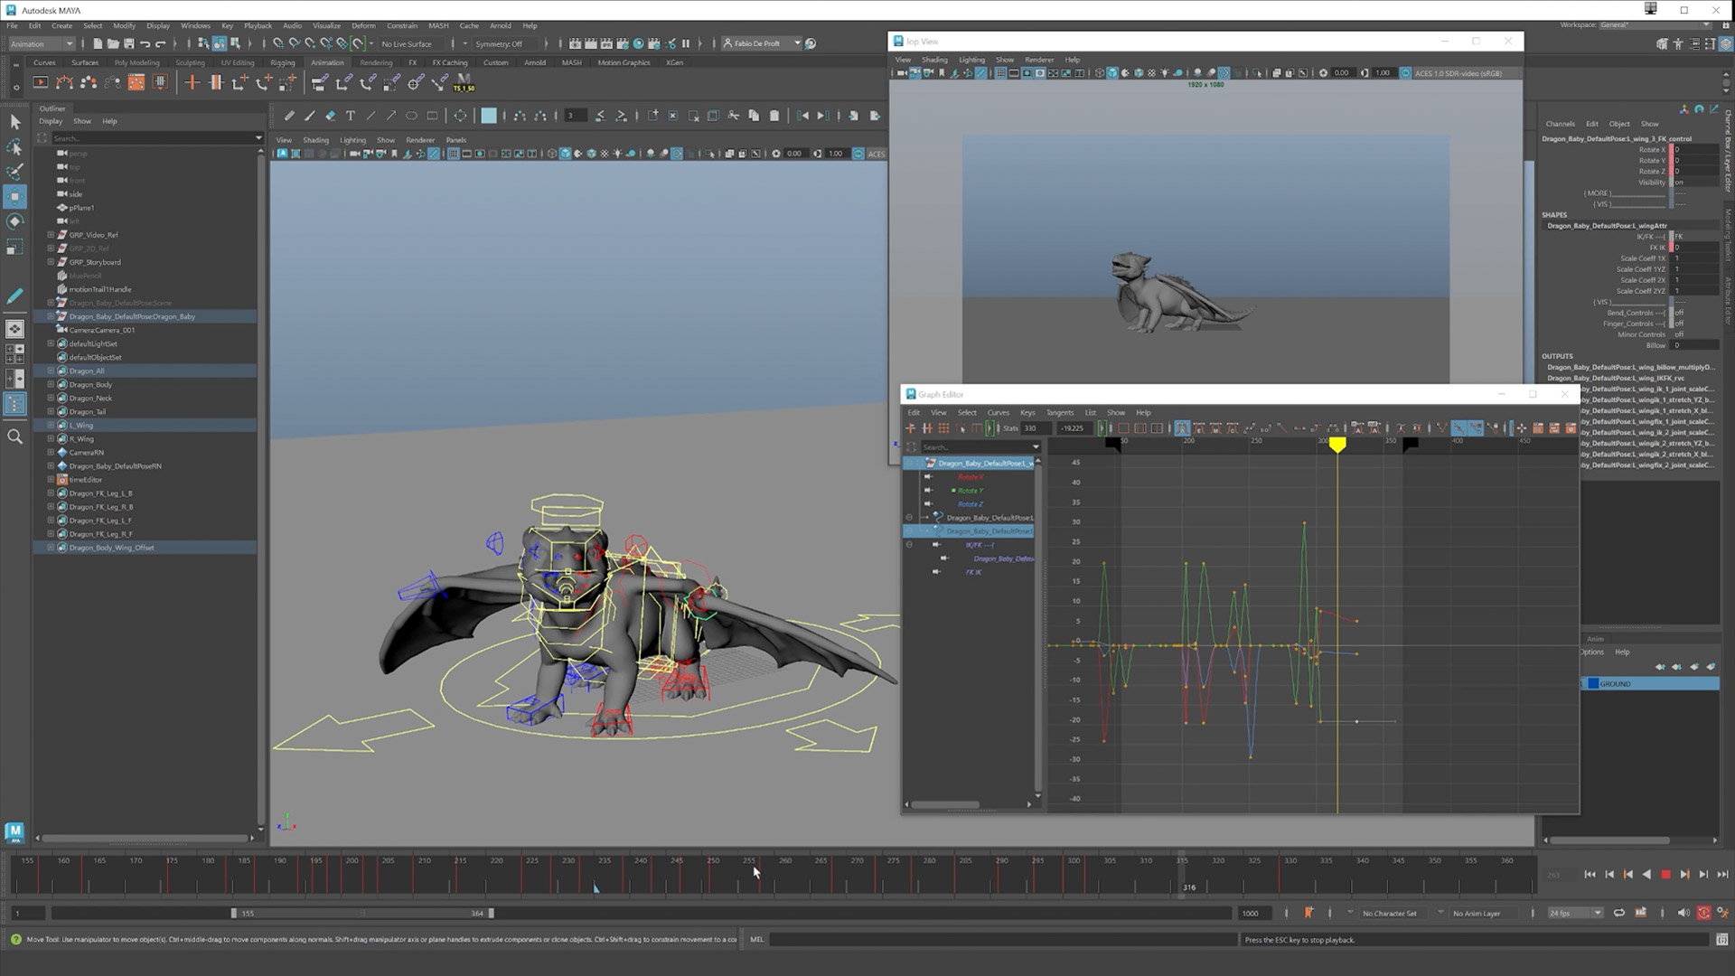This screenshot has width=1735, height=976.
Task: Expand the Dragon_Body set in Outliner
Action: tap(51, 384)
